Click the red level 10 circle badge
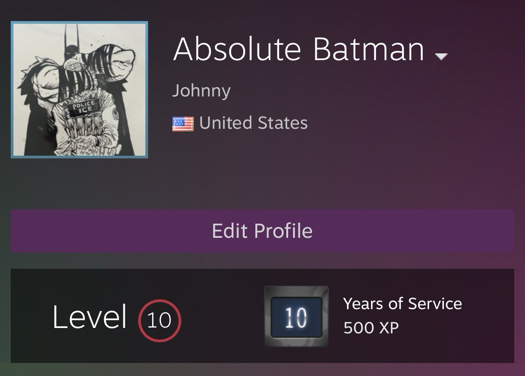 (x=159, y=320)
